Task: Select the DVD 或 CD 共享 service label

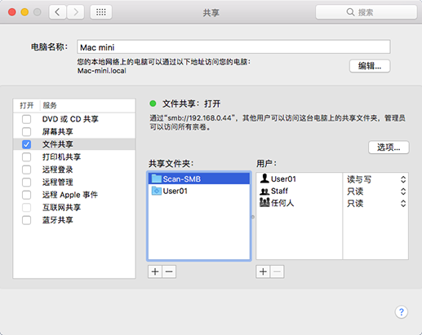Action: coord(70,119)
